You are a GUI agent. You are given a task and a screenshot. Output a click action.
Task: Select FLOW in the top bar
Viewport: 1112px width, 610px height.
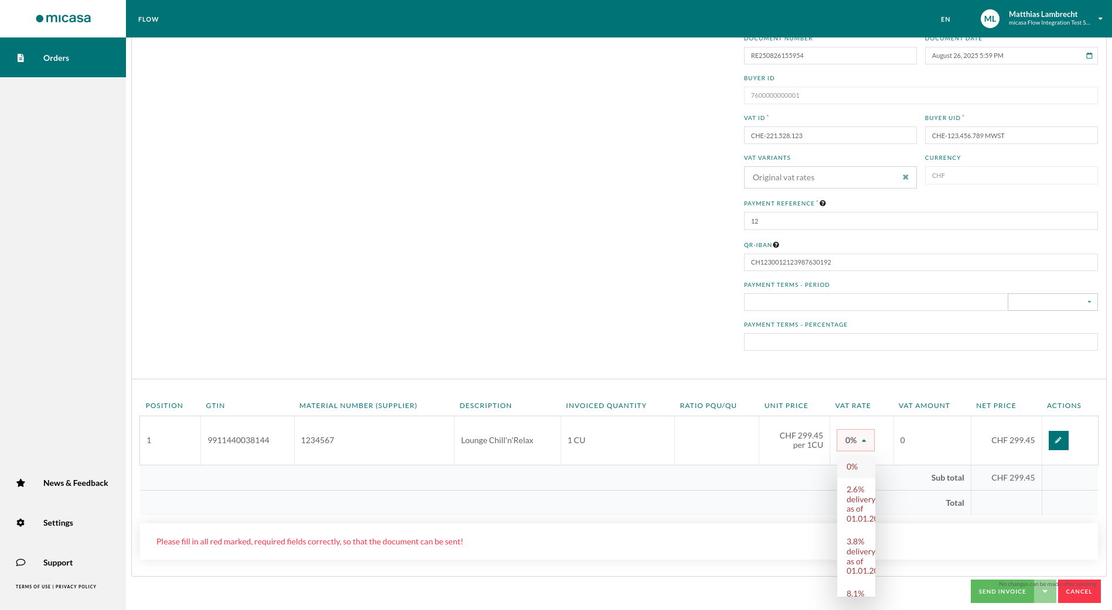pyautogui.click(x=148, y=19)
